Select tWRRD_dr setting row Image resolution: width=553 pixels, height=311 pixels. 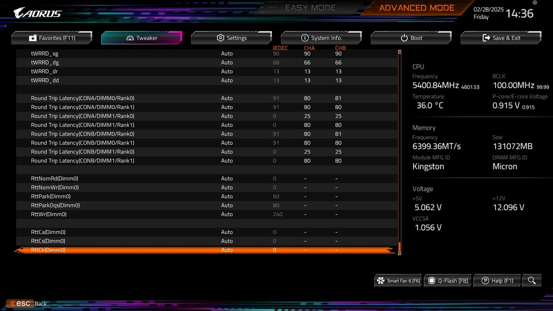coord(207,71)
